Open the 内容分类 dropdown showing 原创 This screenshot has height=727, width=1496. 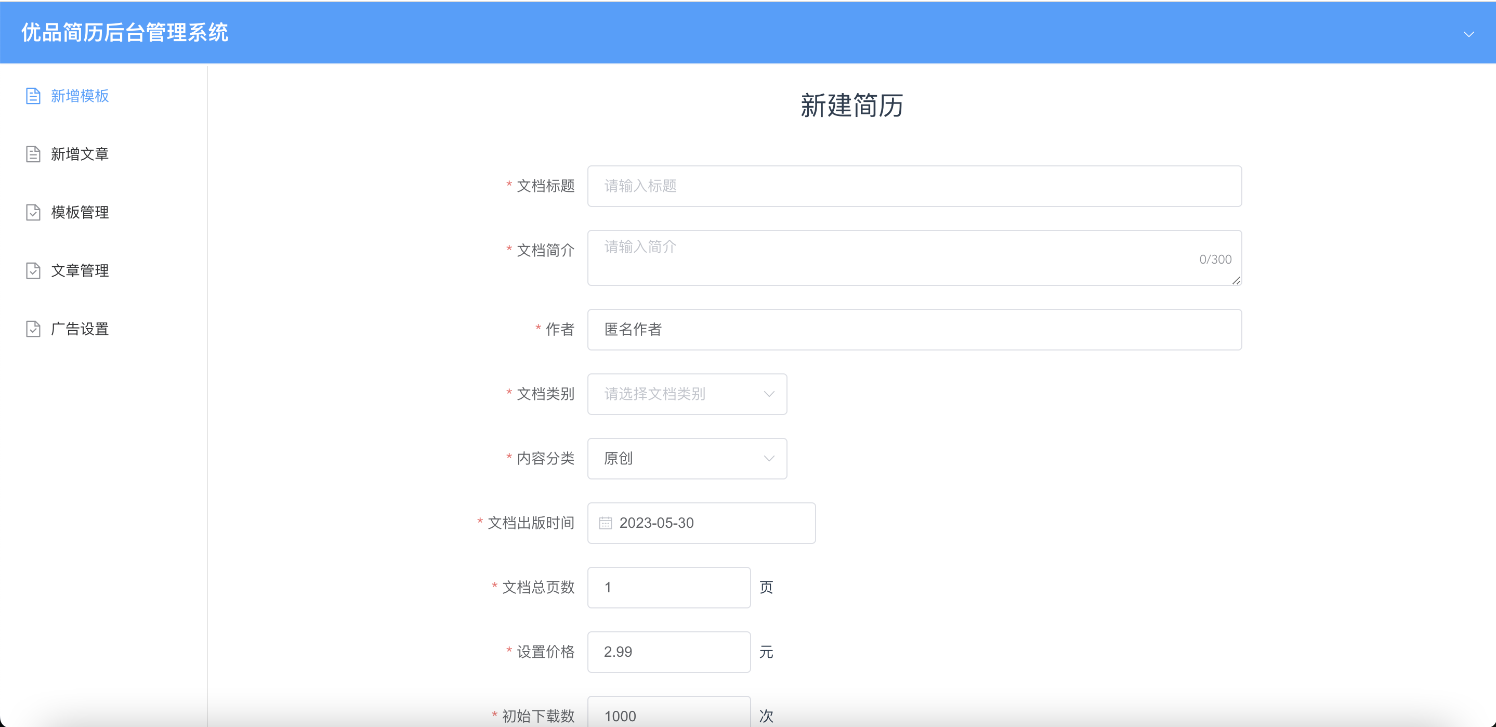point(687,459)
